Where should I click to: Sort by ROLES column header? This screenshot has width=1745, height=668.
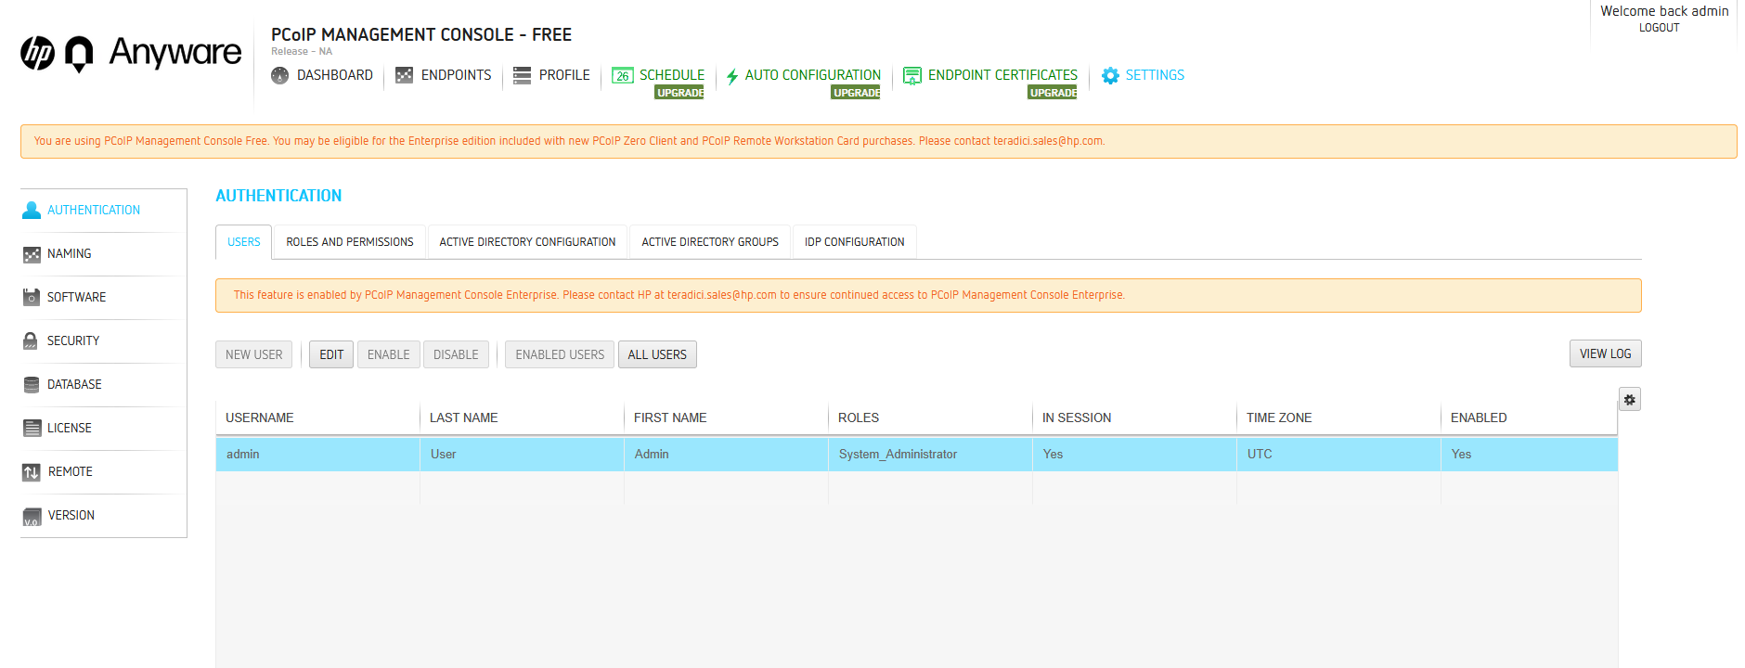(930, 417)
